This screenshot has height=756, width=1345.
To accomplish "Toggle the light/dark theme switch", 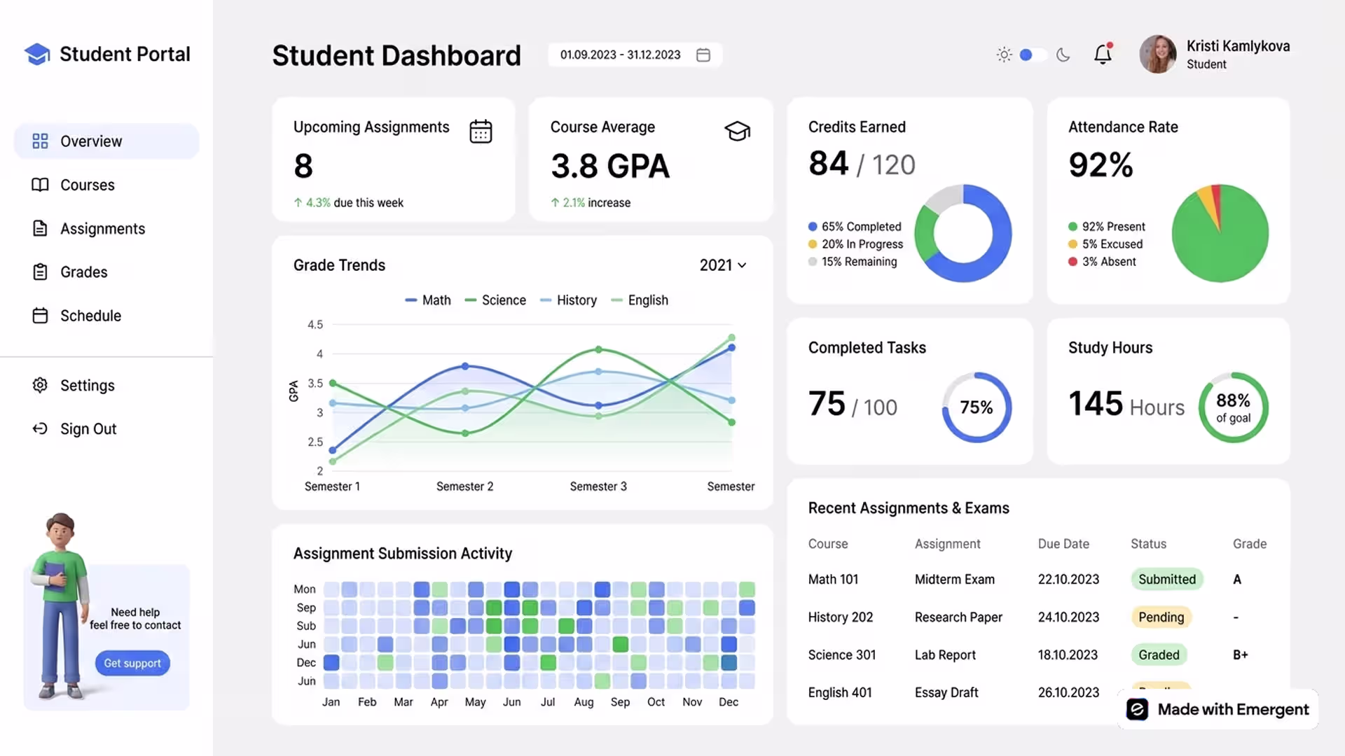I will [x=1033, y=55].
